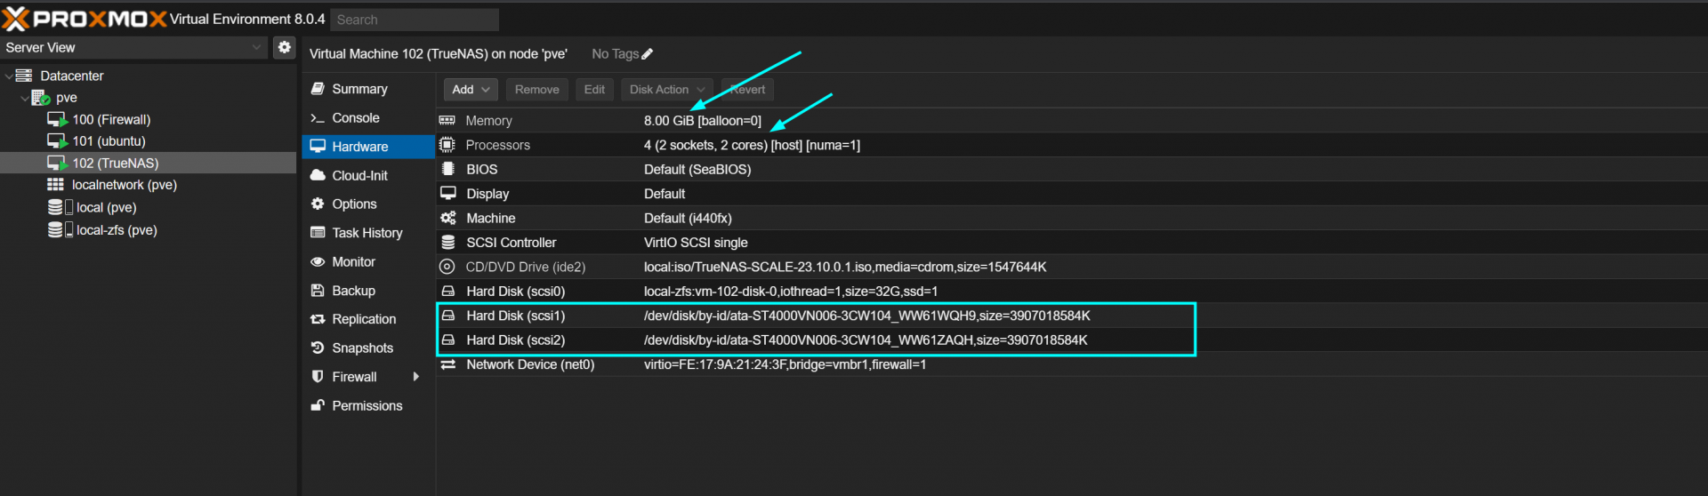This screenshot has height=496, width=1708.
Task: Select the '4 (2 sockets, 2 cores)' value
Action: point(705,145)
